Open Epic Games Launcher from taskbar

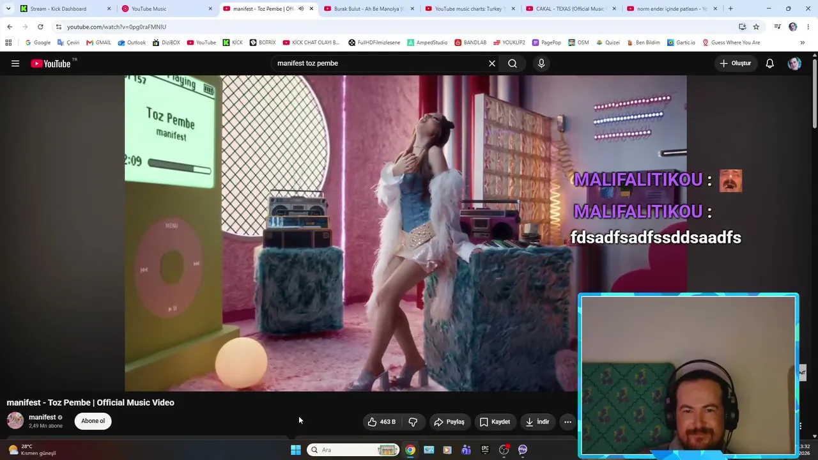[485, 450]
